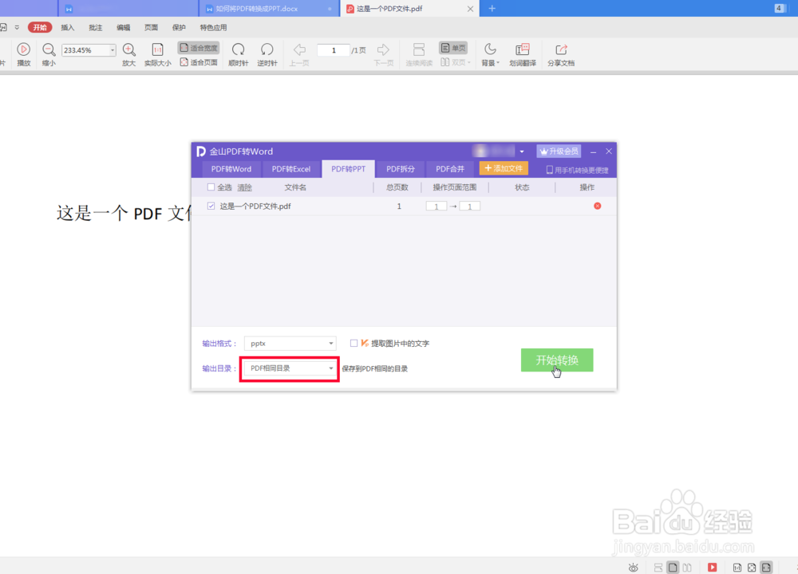This screenshot has width=798, height=574.
Task: Click single page icon in status bar
Action: pos(673,568)
